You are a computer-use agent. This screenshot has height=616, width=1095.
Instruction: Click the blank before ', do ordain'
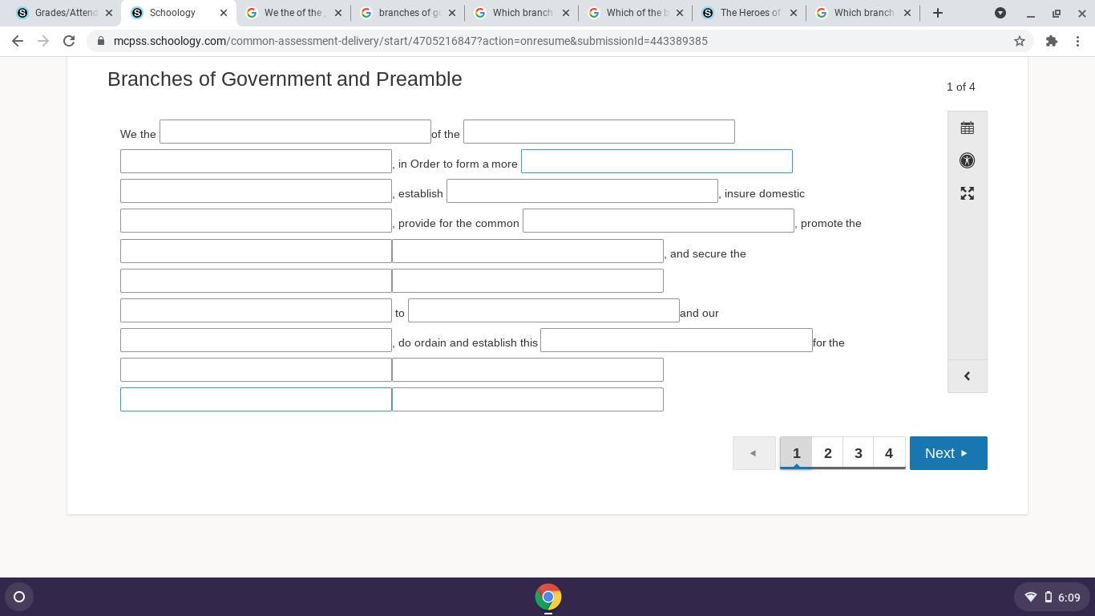coord(256,340)
